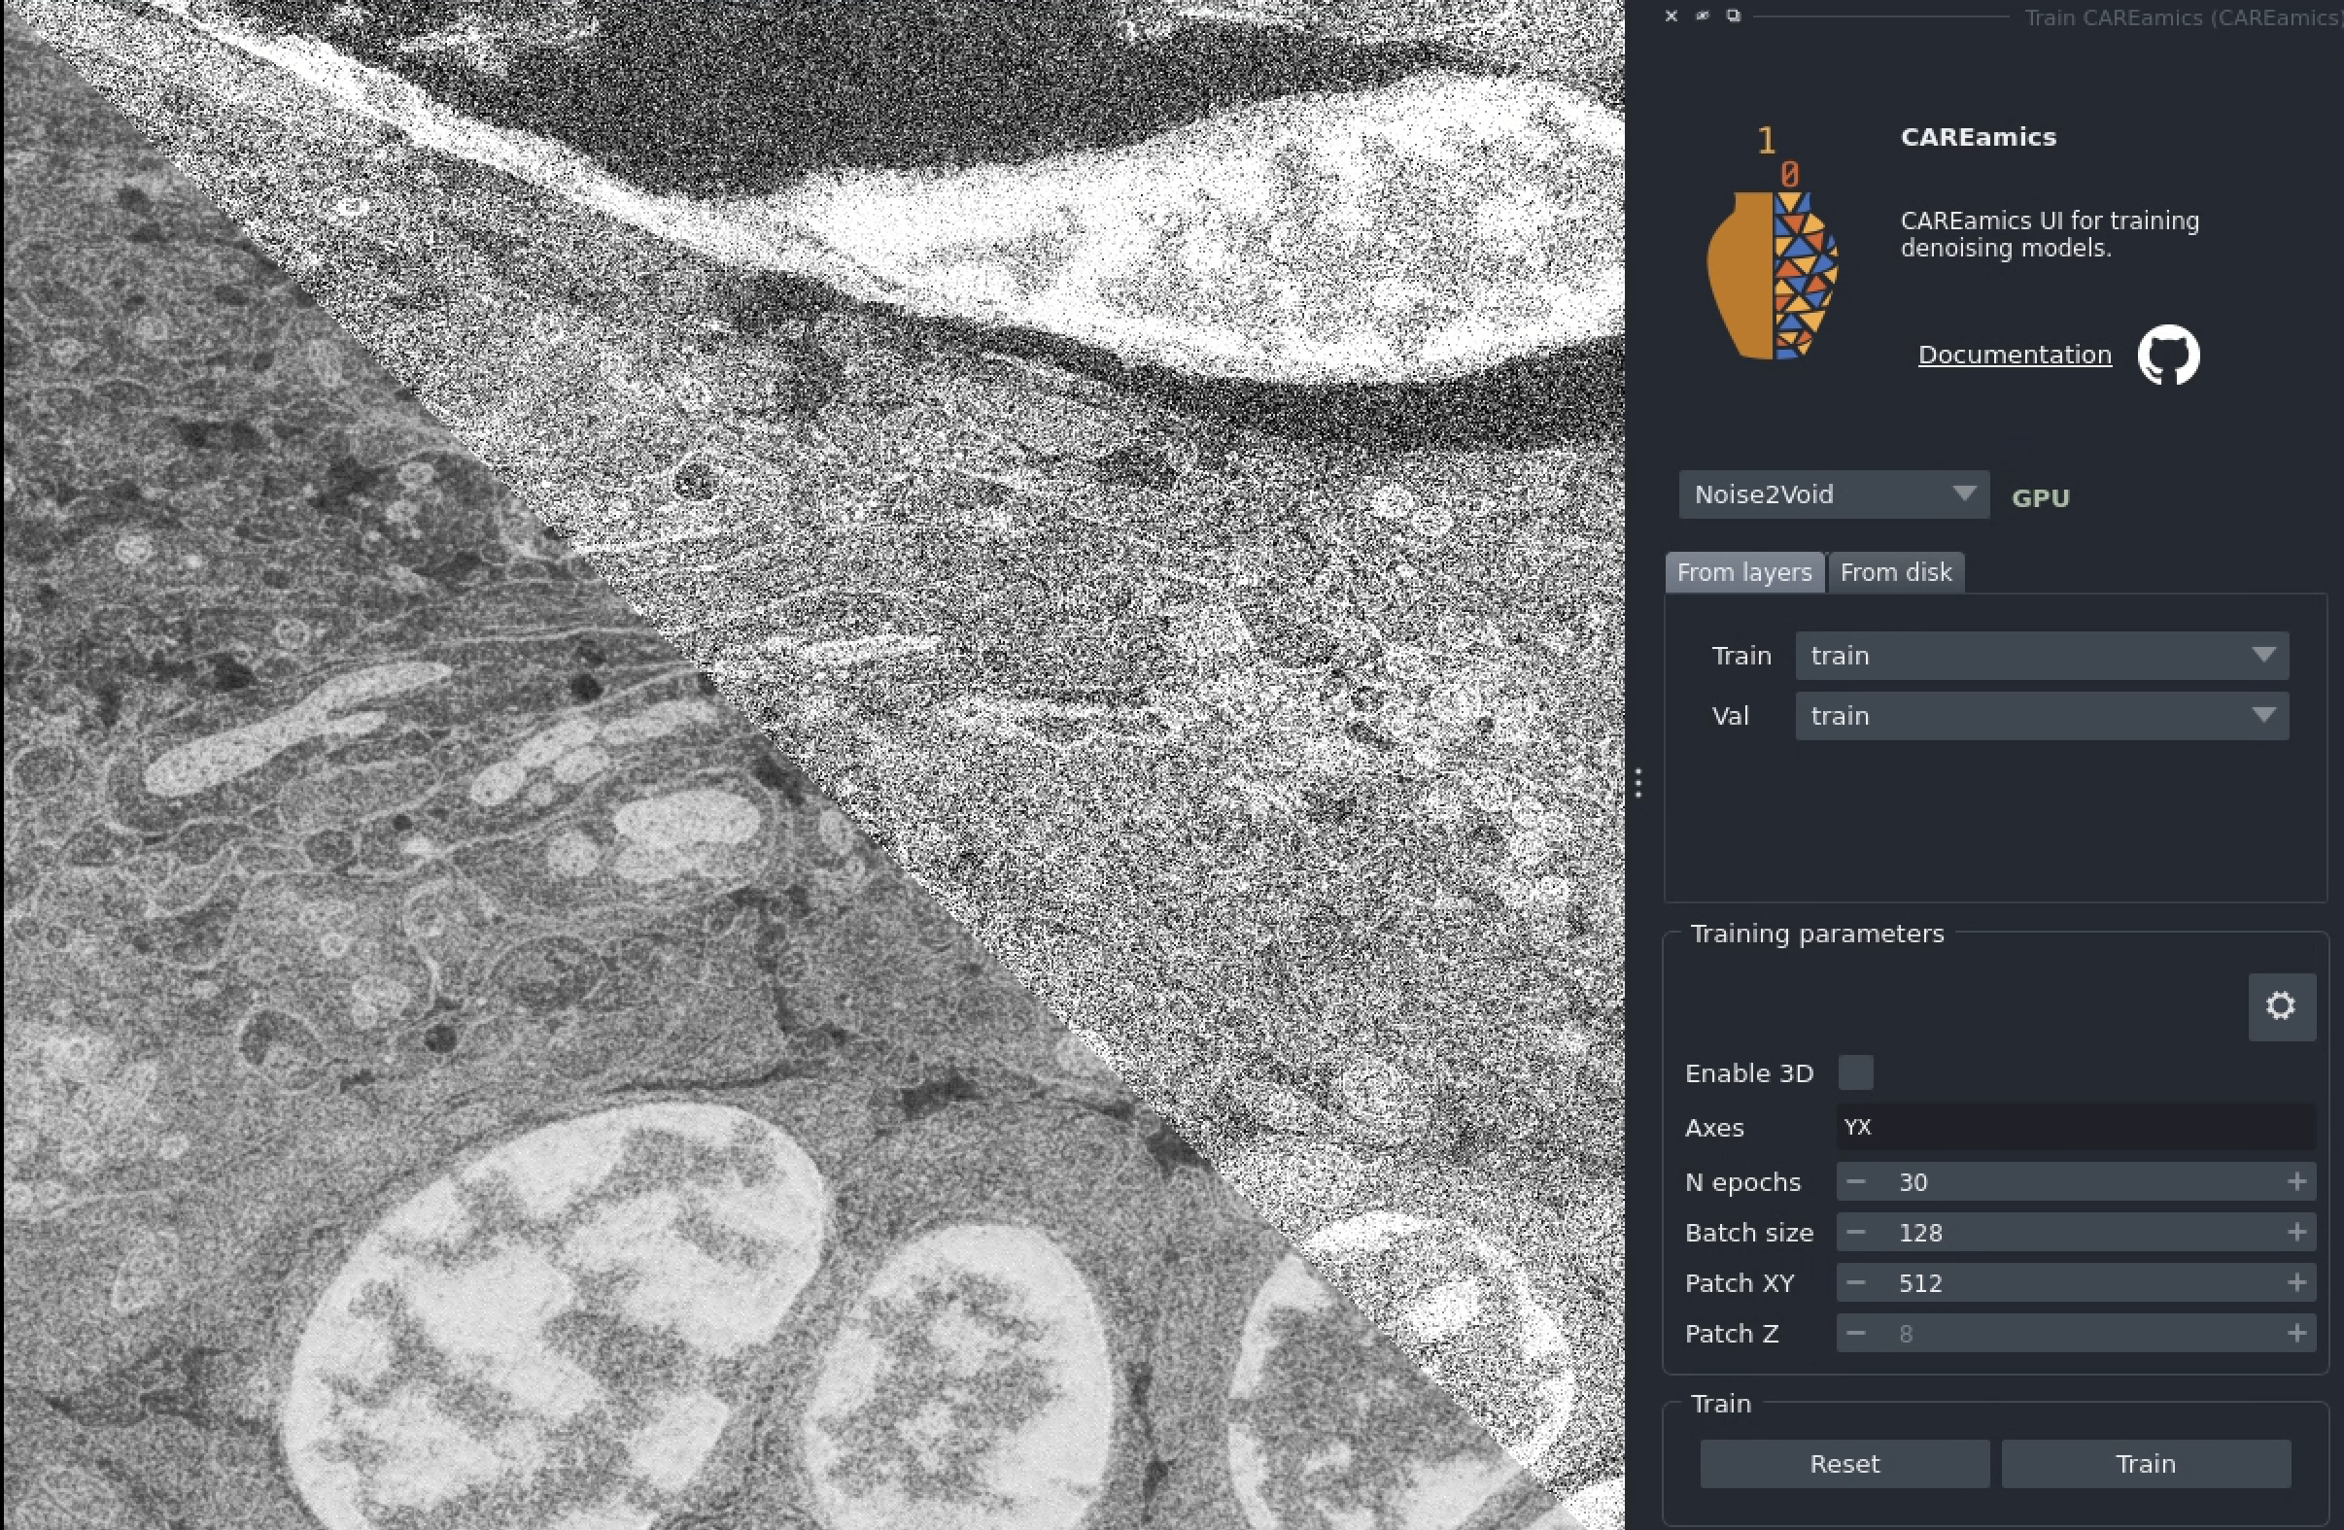Viewport: 2344px width, 1530px height.
Task: Expand the Val layer dropdown
Action: point(2041,716)
